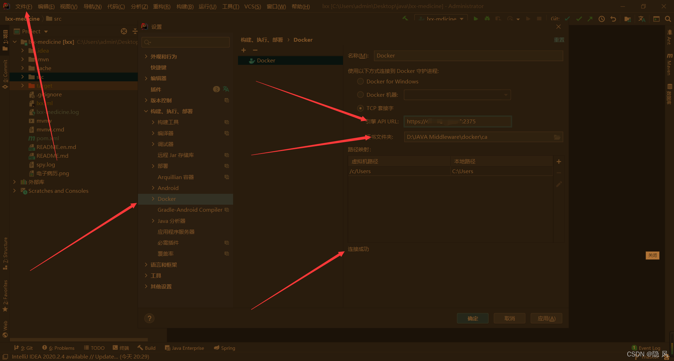674x361 pixels.
Task: Click the Git update project icon
Action: (x=567, y=19)
